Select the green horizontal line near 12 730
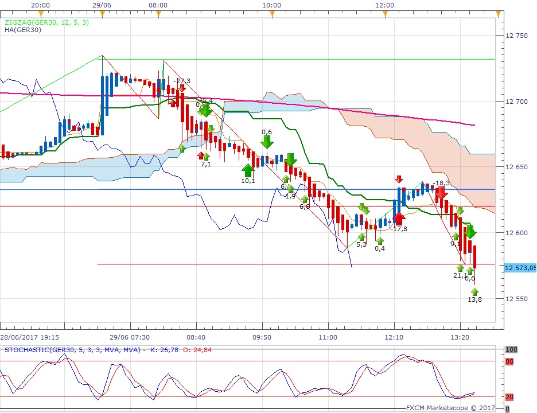Viewport: 537px width, 413px height. [296, 59]
